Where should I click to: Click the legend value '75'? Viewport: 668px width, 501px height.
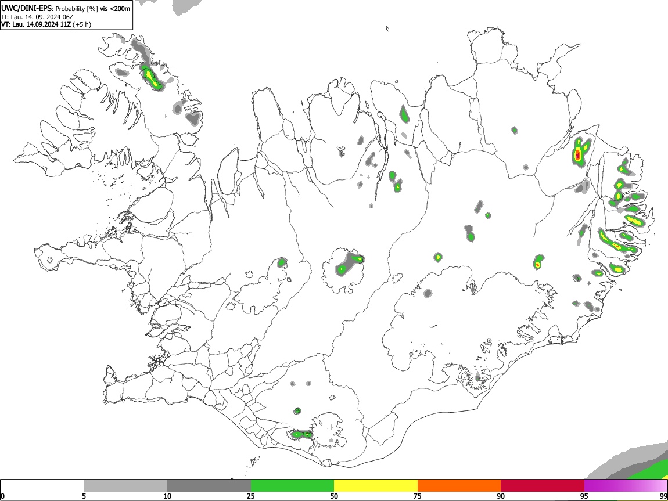coord(418,496)
